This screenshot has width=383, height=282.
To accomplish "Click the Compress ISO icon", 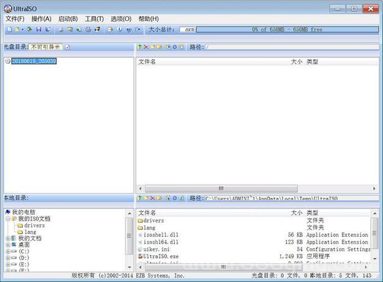I will 79,29.
